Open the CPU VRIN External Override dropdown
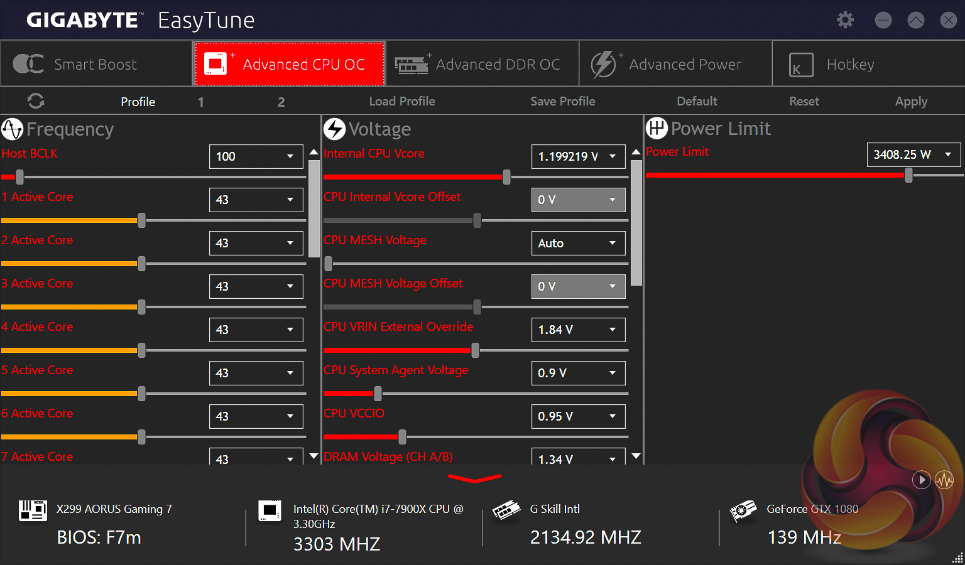 click(579, 330)
